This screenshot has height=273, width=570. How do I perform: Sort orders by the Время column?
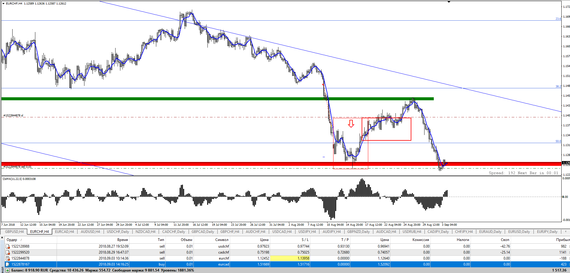93,239
